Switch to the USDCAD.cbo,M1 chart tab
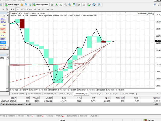Screen dimensions: 161x121 pos(128,94)
